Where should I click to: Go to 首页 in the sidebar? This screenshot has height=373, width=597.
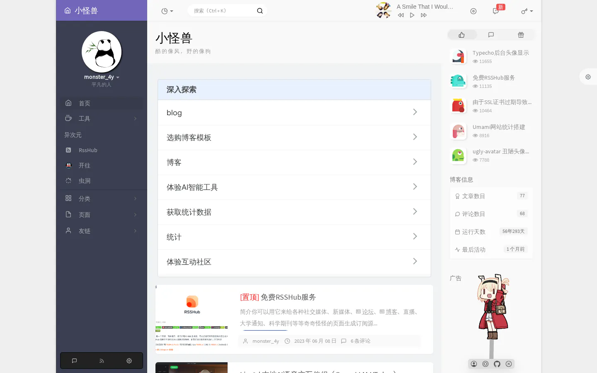point(102,103)
